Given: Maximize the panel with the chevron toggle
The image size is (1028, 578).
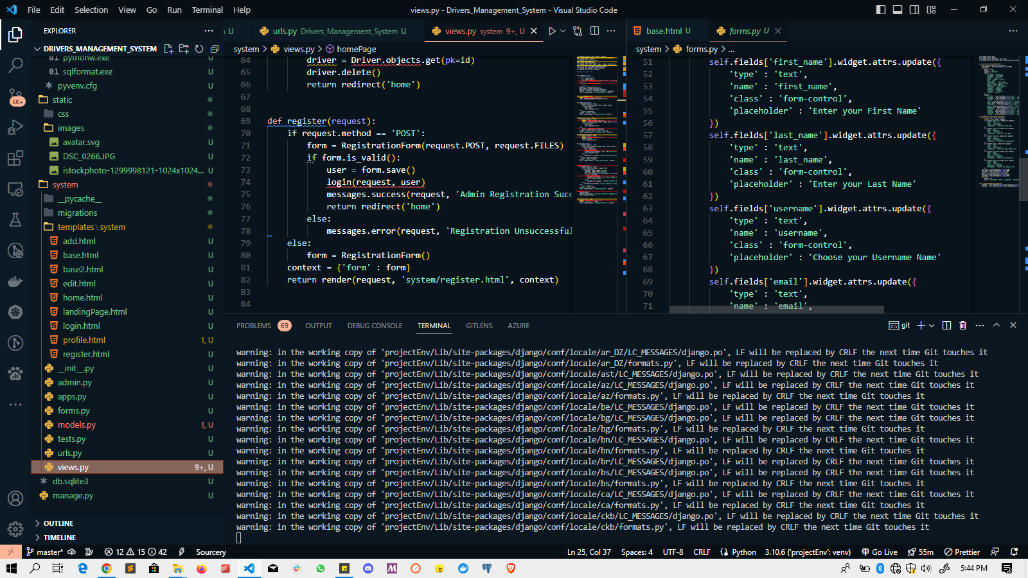Looking at the screenshot, I should [x=996, y=325].
